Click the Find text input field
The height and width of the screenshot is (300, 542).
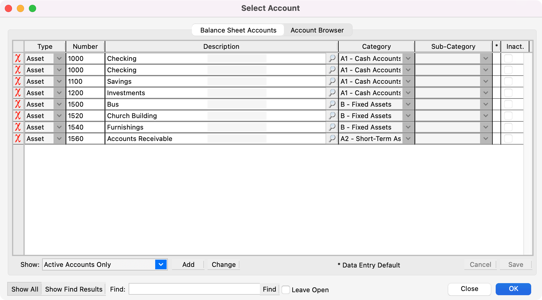point(194,289)
